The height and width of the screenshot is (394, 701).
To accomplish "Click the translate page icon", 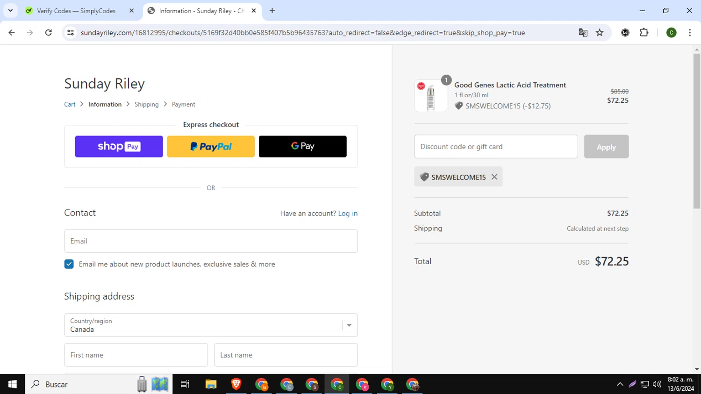I will click(x=583, y=33).
